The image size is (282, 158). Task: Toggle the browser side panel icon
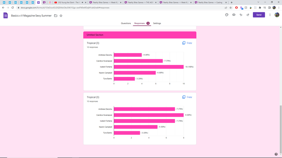269,8
